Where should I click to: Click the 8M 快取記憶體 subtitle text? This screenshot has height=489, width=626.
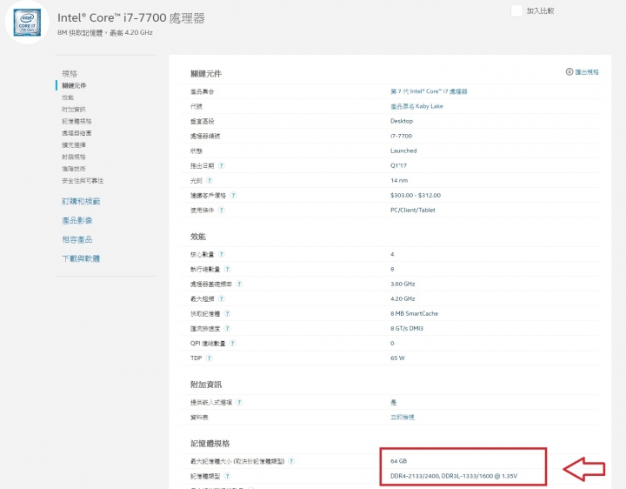[x=105, y=33]
